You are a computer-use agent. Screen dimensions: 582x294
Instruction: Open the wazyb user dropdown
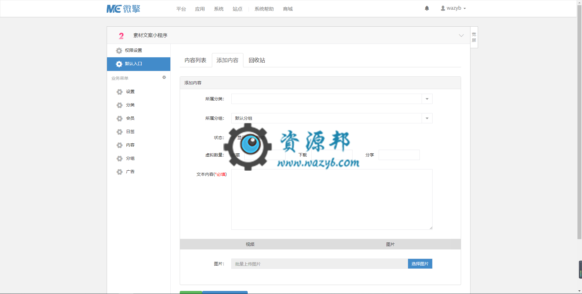(453, 8)
